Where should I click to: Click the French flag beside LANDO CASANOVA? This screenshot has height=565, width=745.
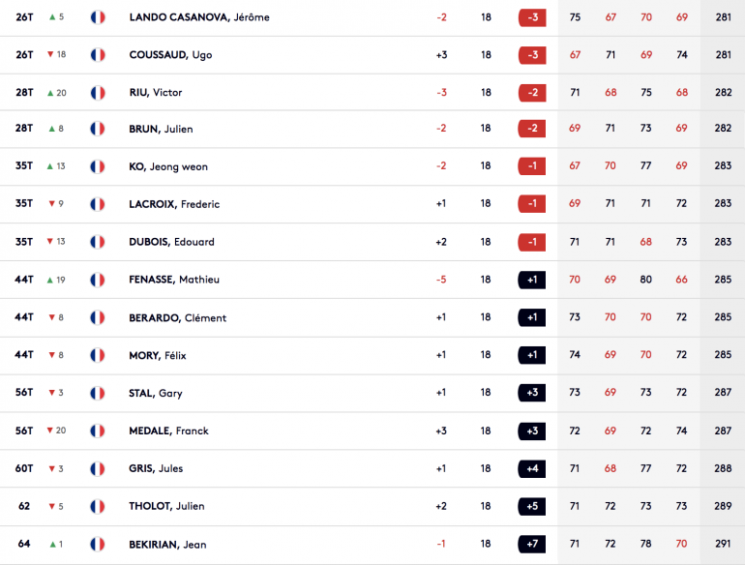[x=98, y=17]
